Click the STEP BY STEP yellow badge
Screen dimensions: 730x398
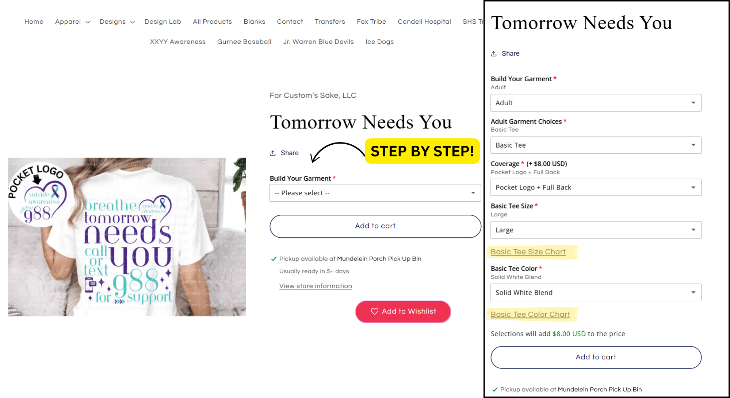422,151
